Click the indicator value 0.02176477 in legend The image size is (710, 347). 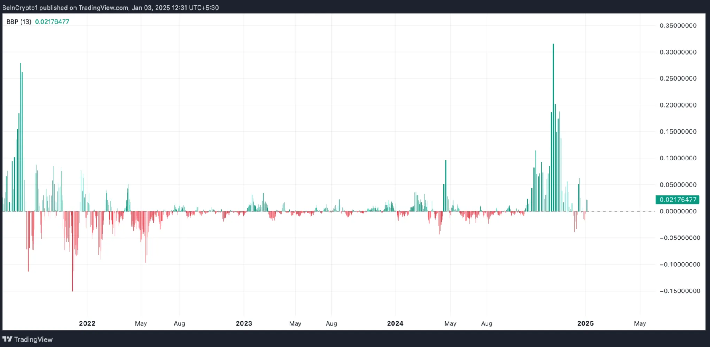(52, 21)
